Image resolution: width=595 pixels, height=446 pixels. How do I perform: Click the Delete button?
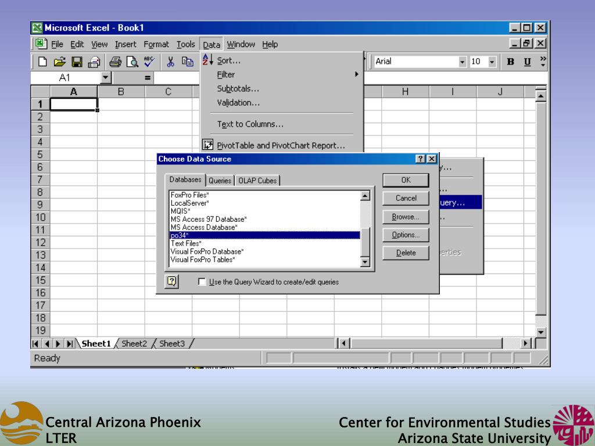pyautogui.click(x=406, y=253)
